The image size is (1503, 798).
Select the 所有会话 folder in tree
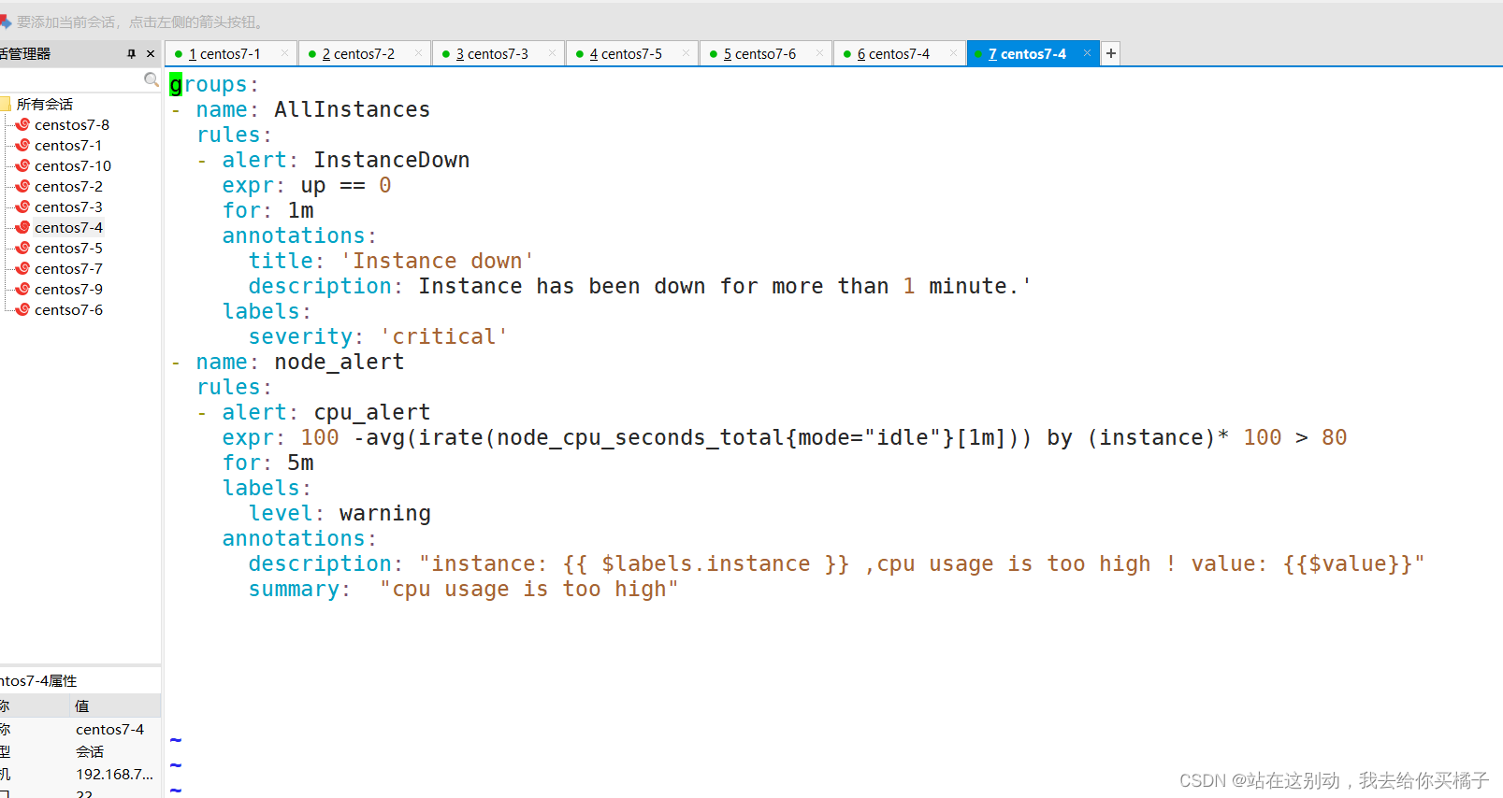(45, 104)
